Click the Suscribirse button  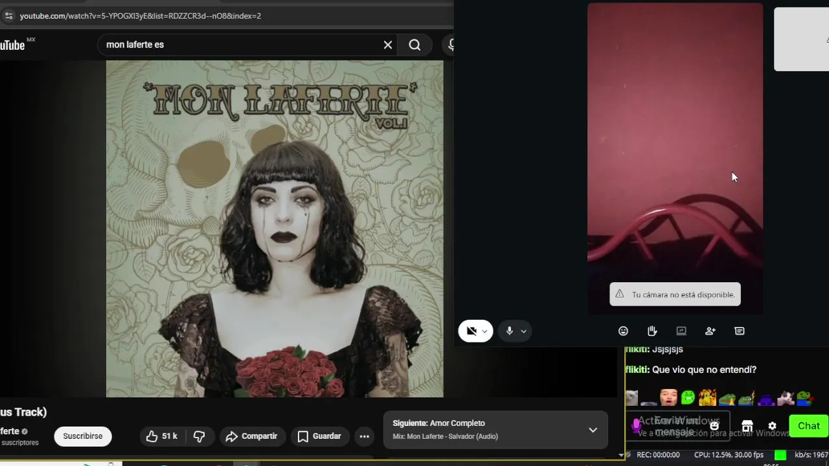[x=83, y=436]
